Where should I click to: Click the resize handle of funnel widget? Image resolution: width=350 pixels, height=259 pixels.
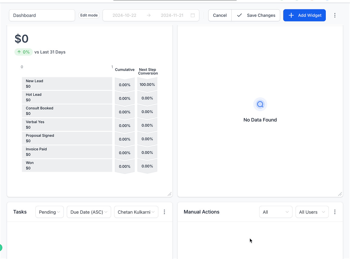(x=169, y=194)
